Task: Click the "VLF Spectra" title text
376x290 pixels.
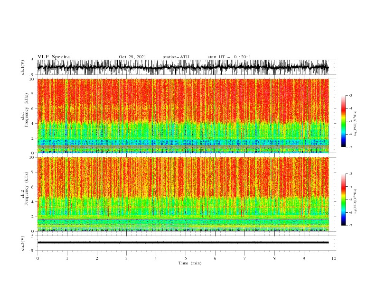Action: tap(54, 57)
